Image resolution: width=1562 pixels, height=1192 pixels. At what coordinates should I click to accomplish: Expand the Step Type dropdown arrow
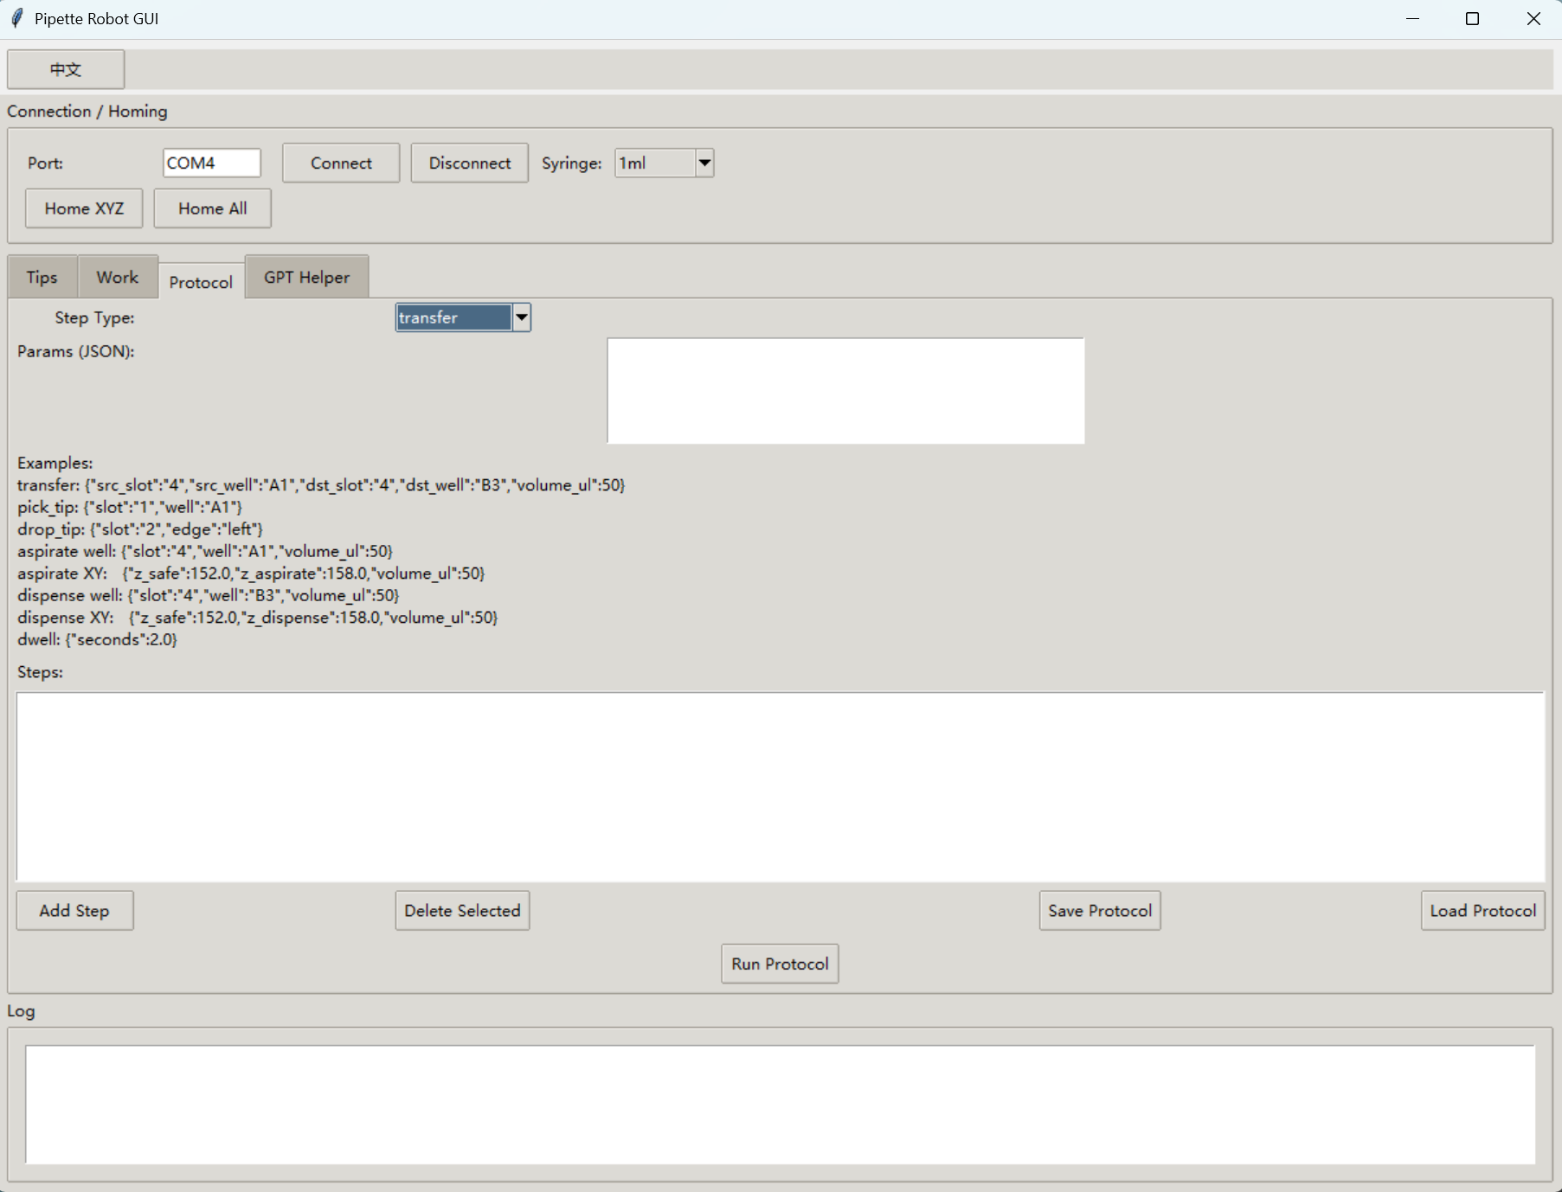tap(521, 317)
